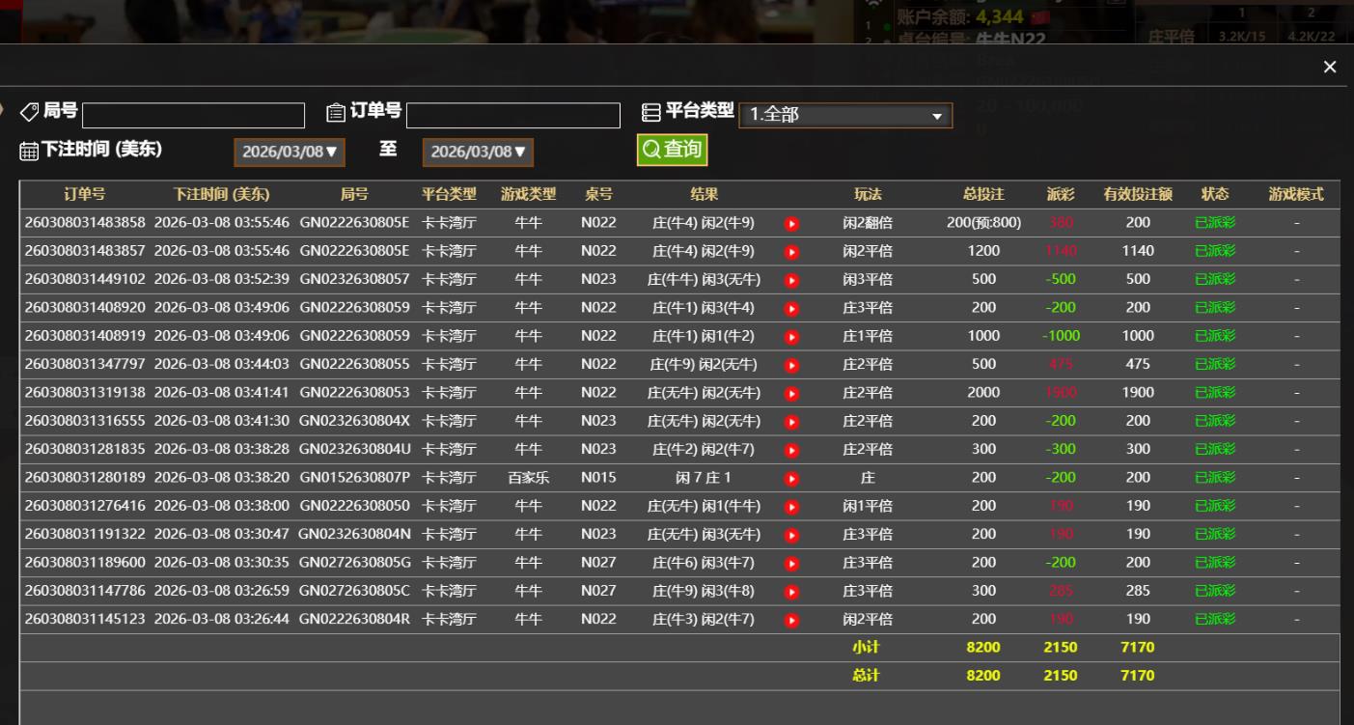
Task: Click the status column header
Action: click(x=1214, y=194)
